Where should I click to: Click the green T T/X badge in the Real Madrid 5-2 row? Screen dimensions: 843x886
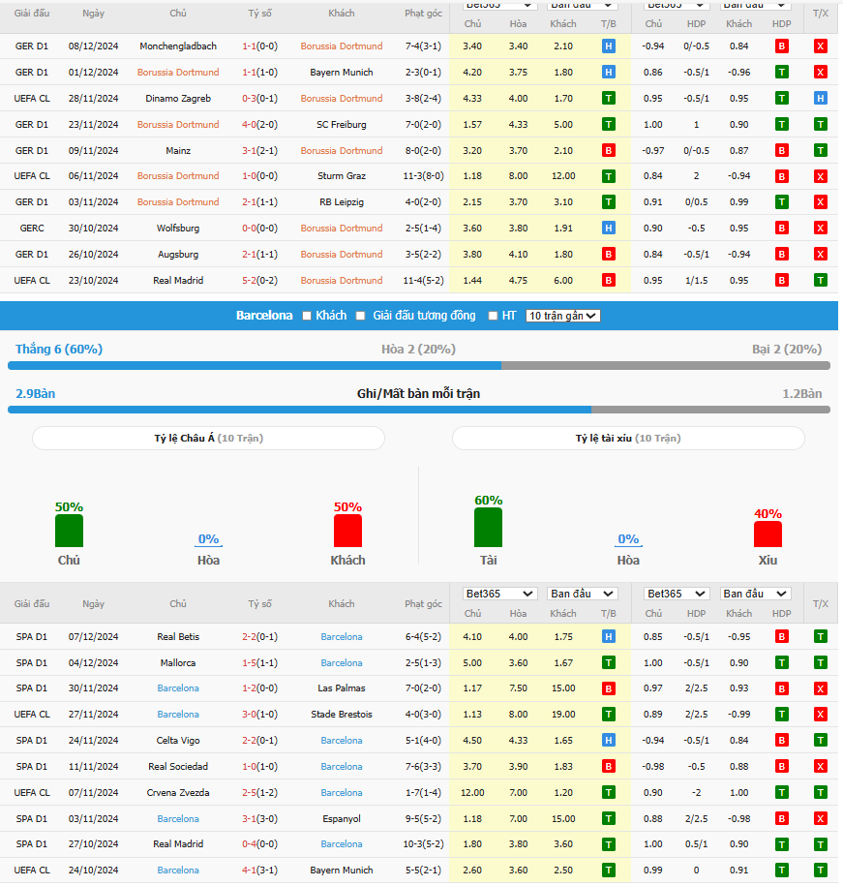point(820,280)
